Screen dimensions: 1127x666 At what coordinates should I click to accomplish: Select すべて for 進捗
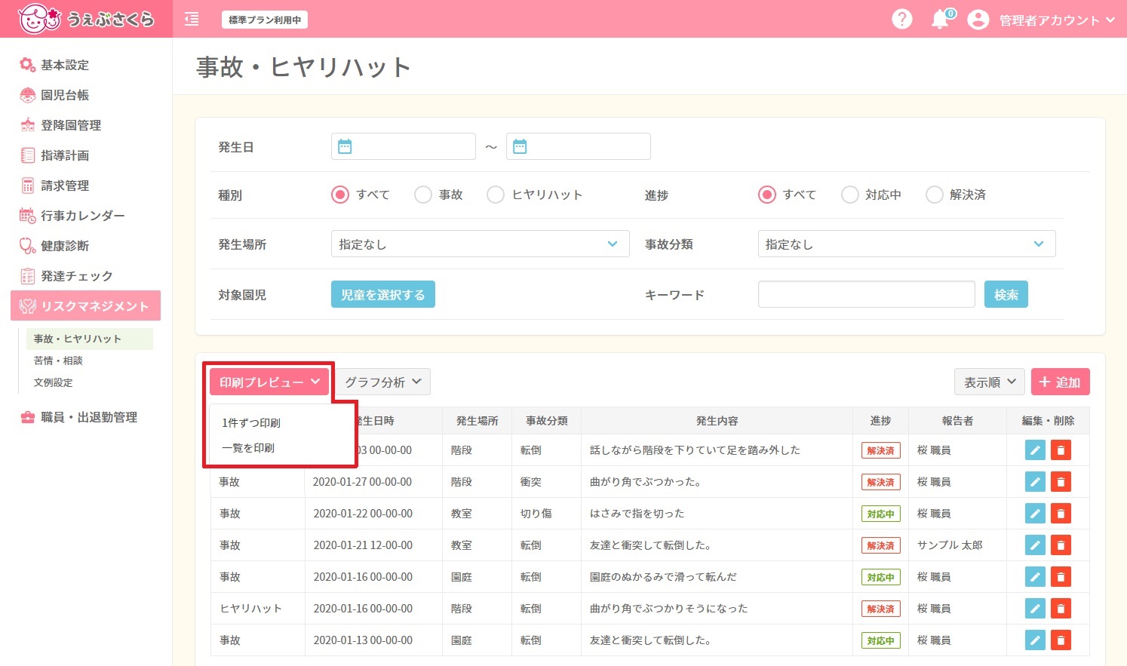767,195
